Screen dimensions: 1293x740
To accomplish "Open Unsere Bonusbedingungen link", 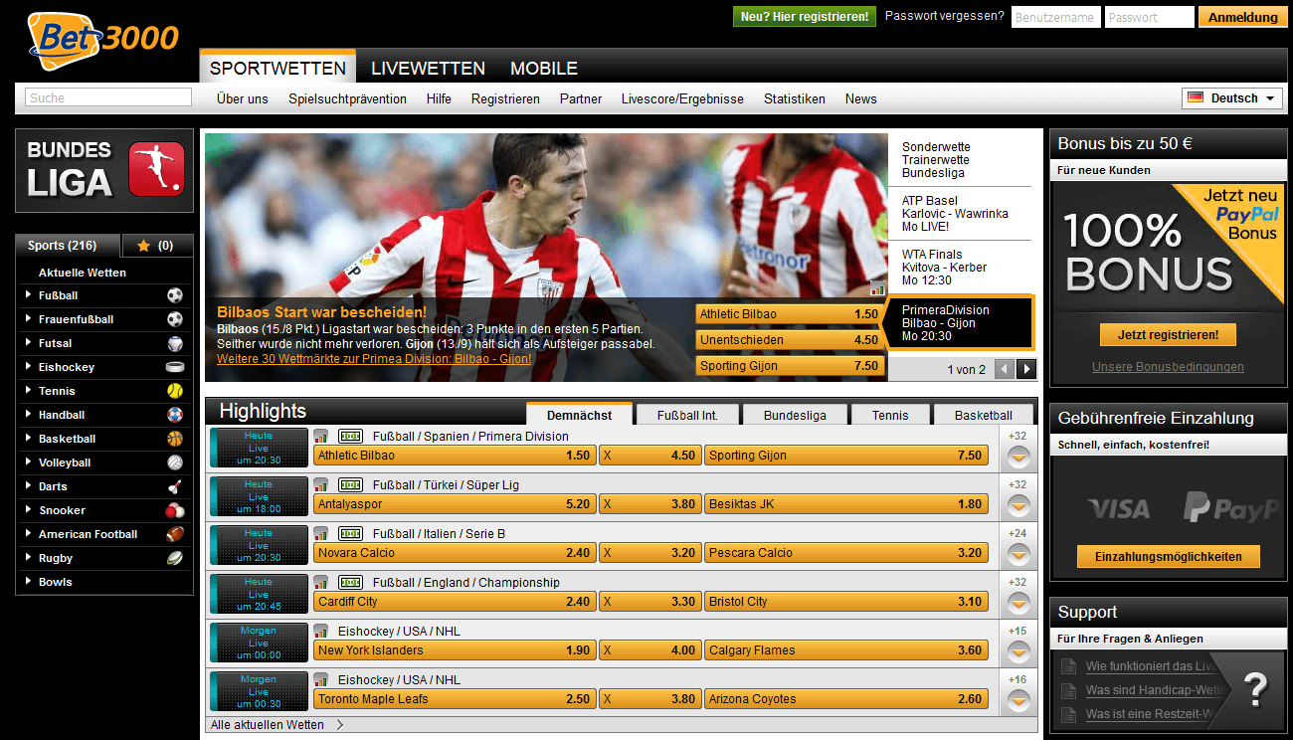I will tap(1168, 367).
